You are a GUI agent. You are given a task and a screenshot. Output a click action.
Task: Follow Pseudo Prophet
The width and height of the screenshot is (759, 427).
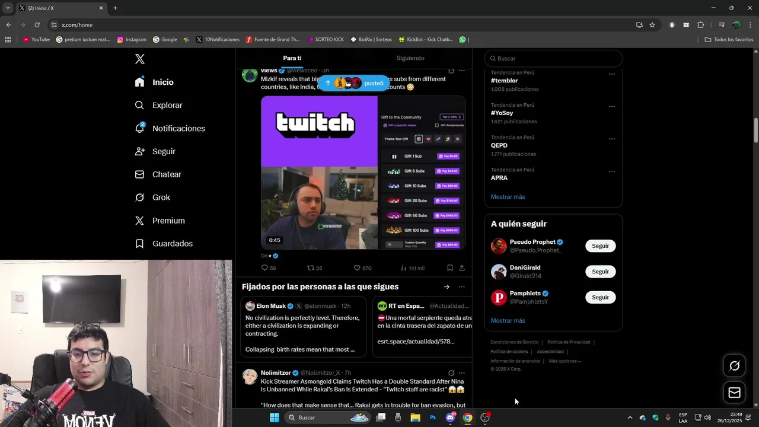pyautogui.click(x=600, y=246)
